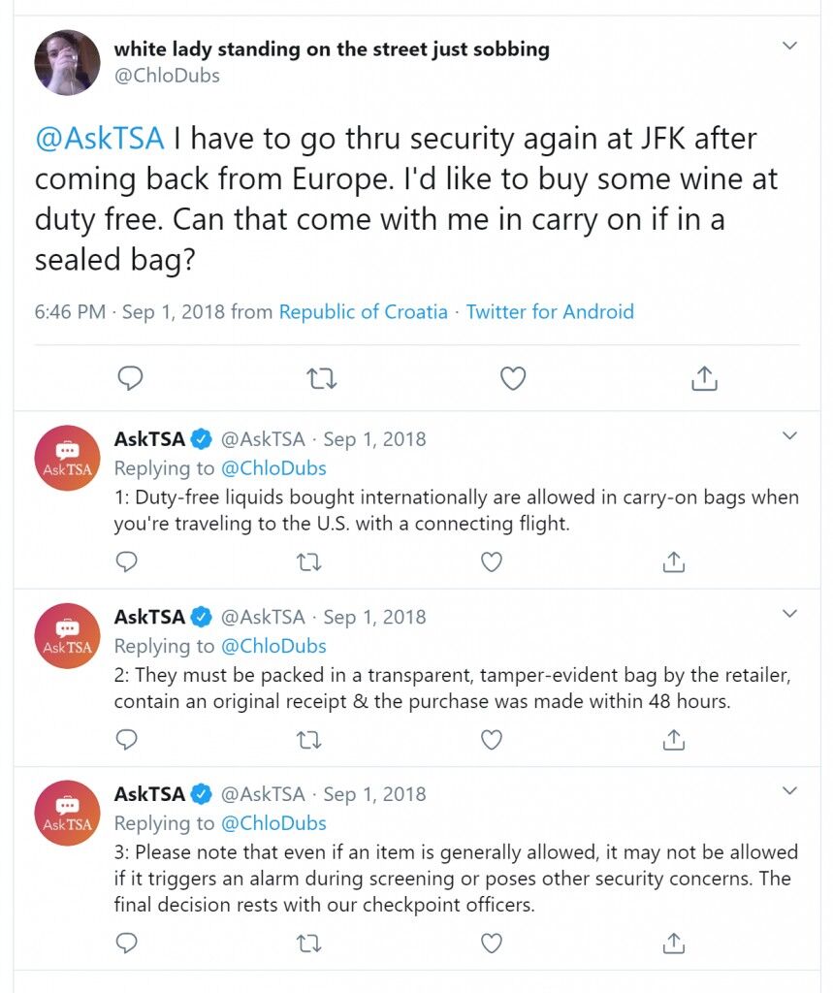This screenshot has width=833, height=993.
Task: Like the AskTSA reply about duty-free liquids
Action: pos(492,561)
